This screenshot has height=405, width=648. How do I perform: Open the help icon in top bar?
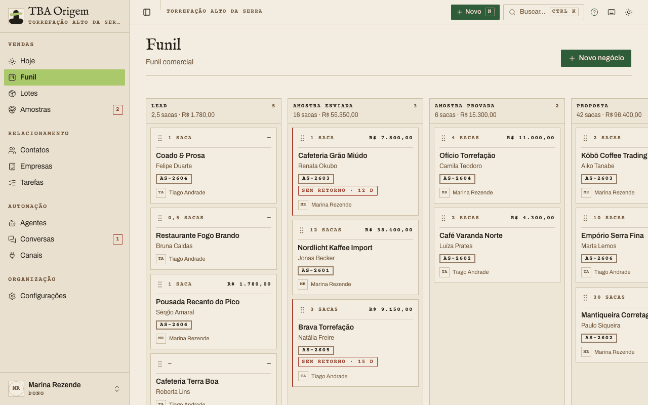click(x=594, y=12)
